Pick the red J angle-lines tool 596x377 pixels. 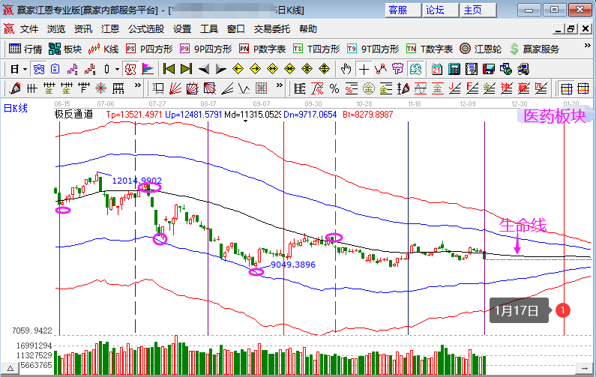tap(454, 88)
